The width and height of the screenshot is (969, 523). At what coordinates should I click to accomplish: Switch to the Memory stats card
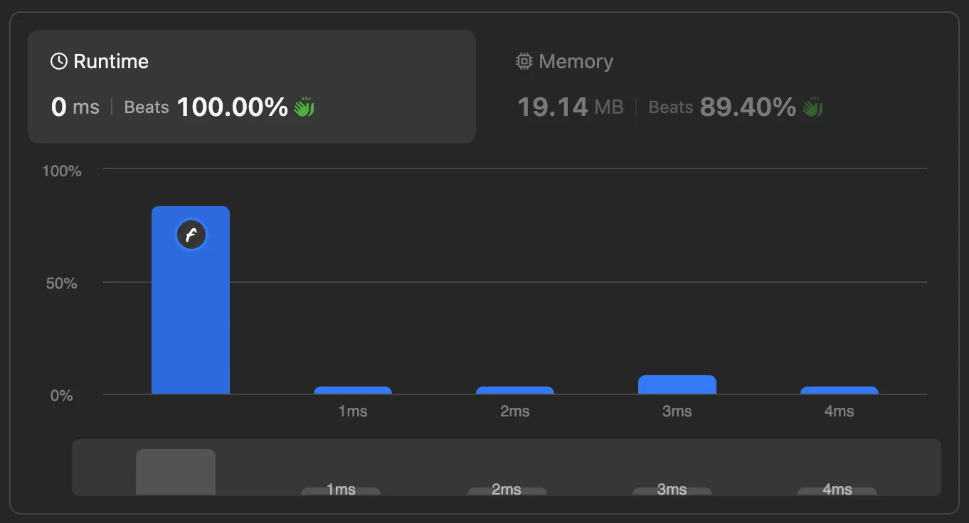(x=719, y=87)
